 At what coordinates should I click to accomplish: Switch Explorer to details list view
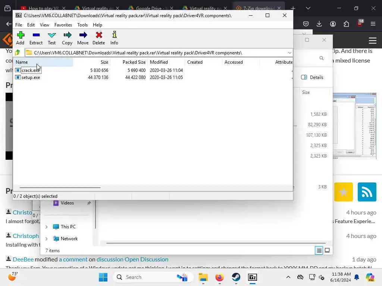319,250
